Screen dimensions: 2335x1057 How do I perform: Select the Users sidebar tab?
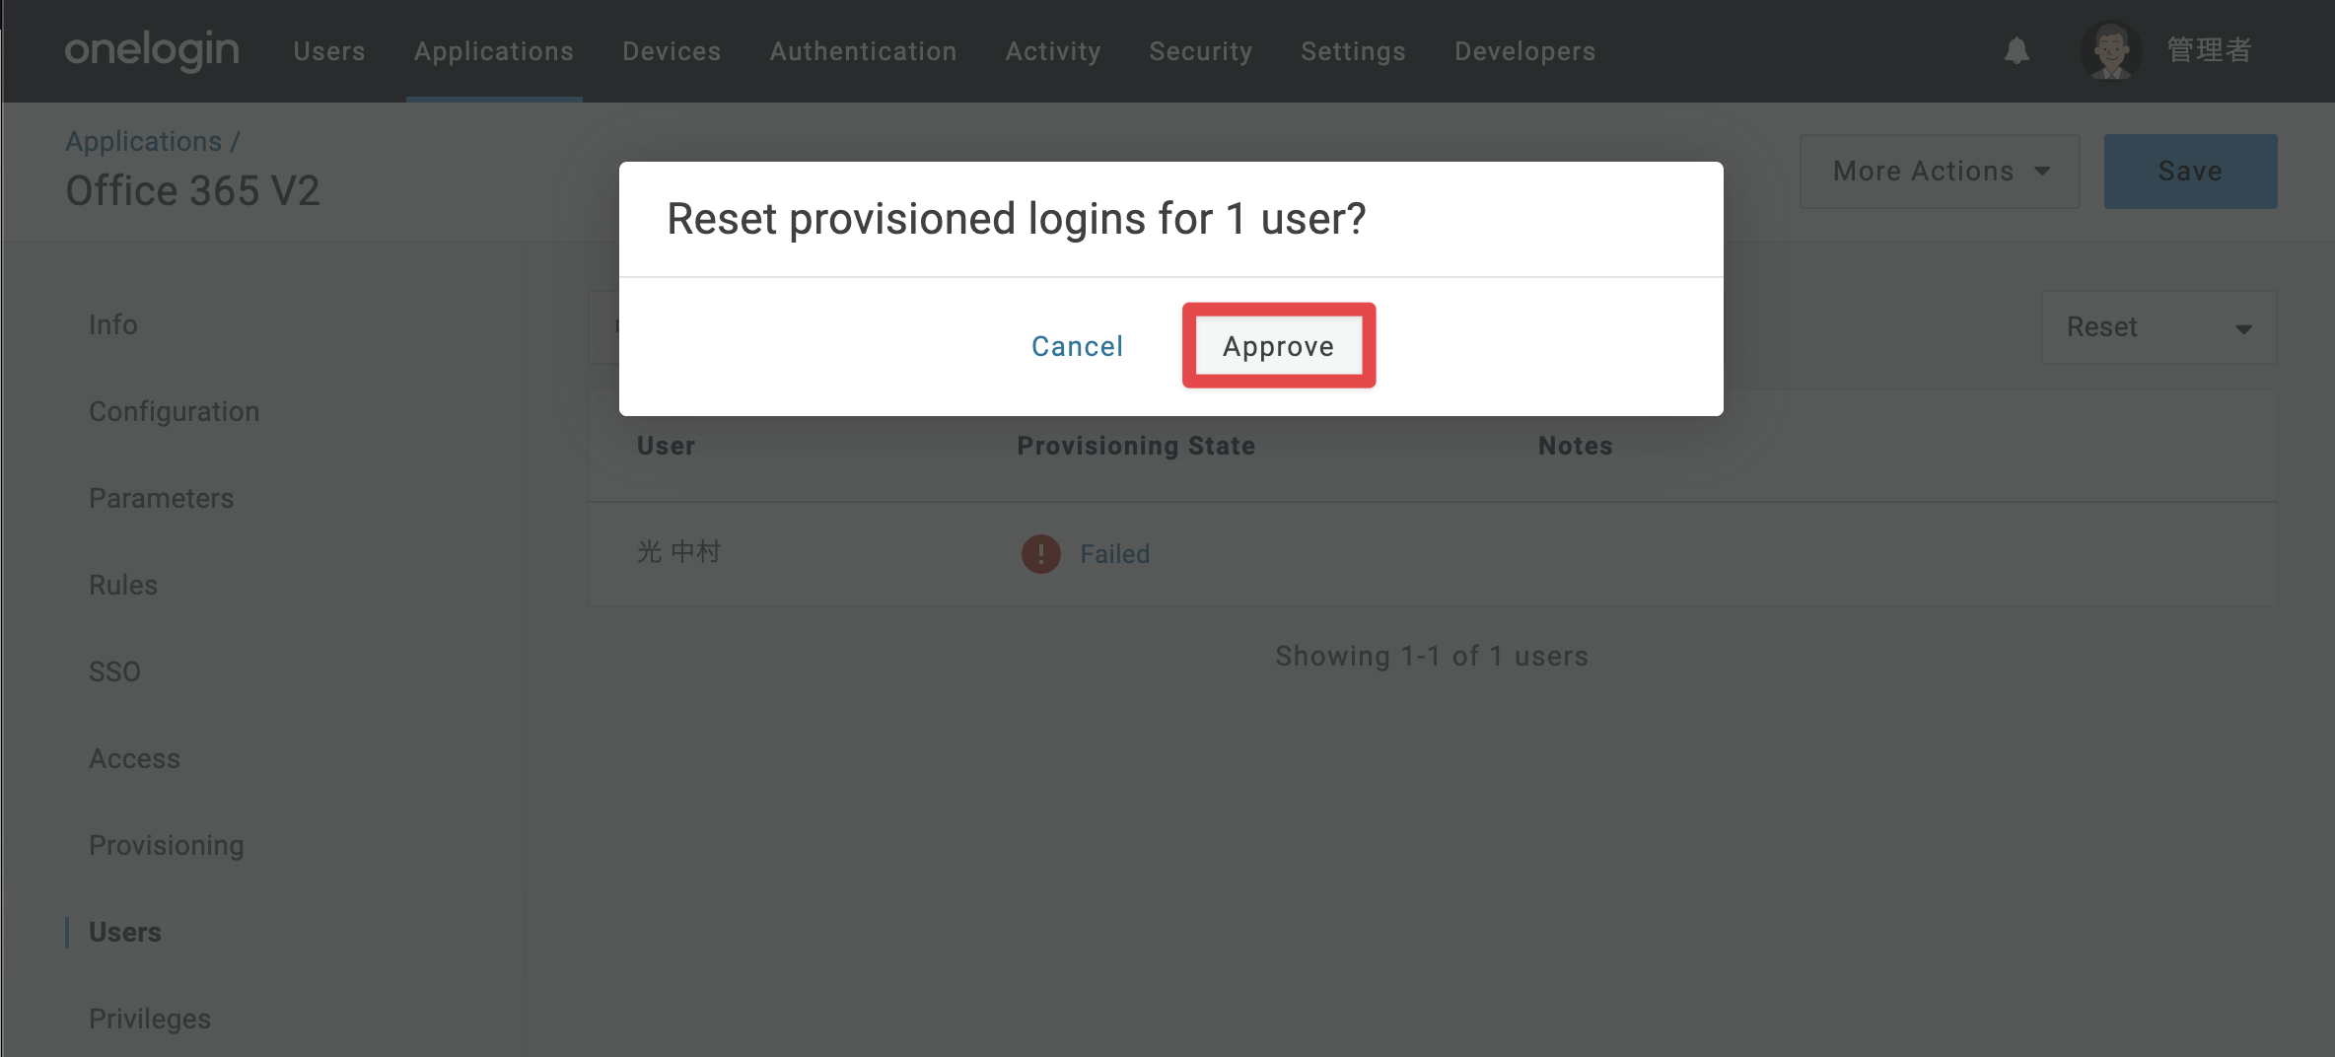(x=125, y=932)
